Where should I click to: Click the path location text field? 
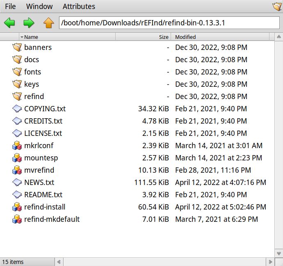pos(169,23)
